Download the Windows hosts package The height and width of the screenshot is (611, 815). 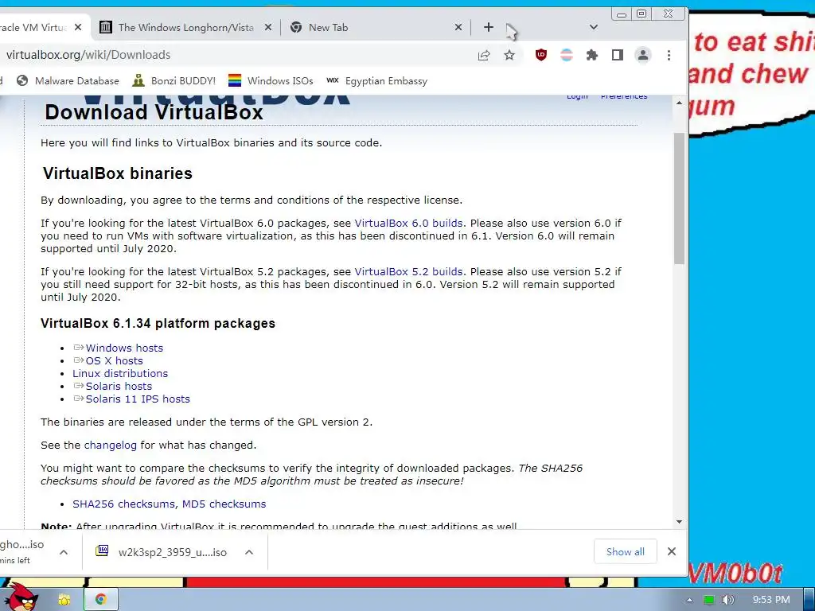[x=124, y=348]
